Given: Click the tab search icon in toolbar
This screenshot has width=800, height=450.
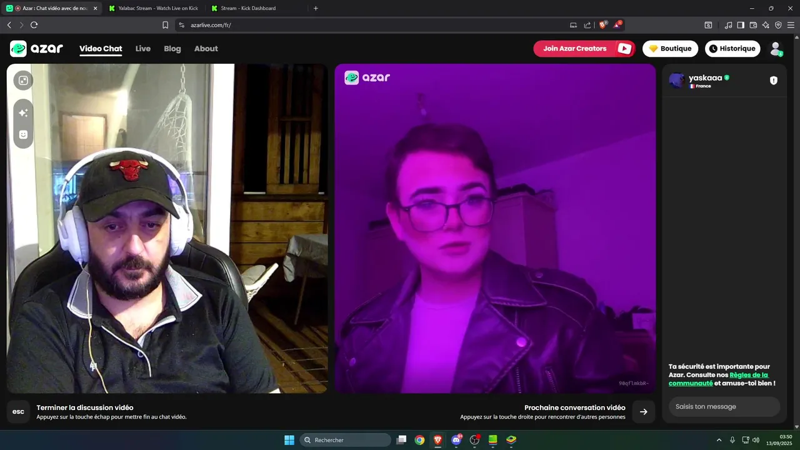Looking at the screenshot, I should click(708, 25).
